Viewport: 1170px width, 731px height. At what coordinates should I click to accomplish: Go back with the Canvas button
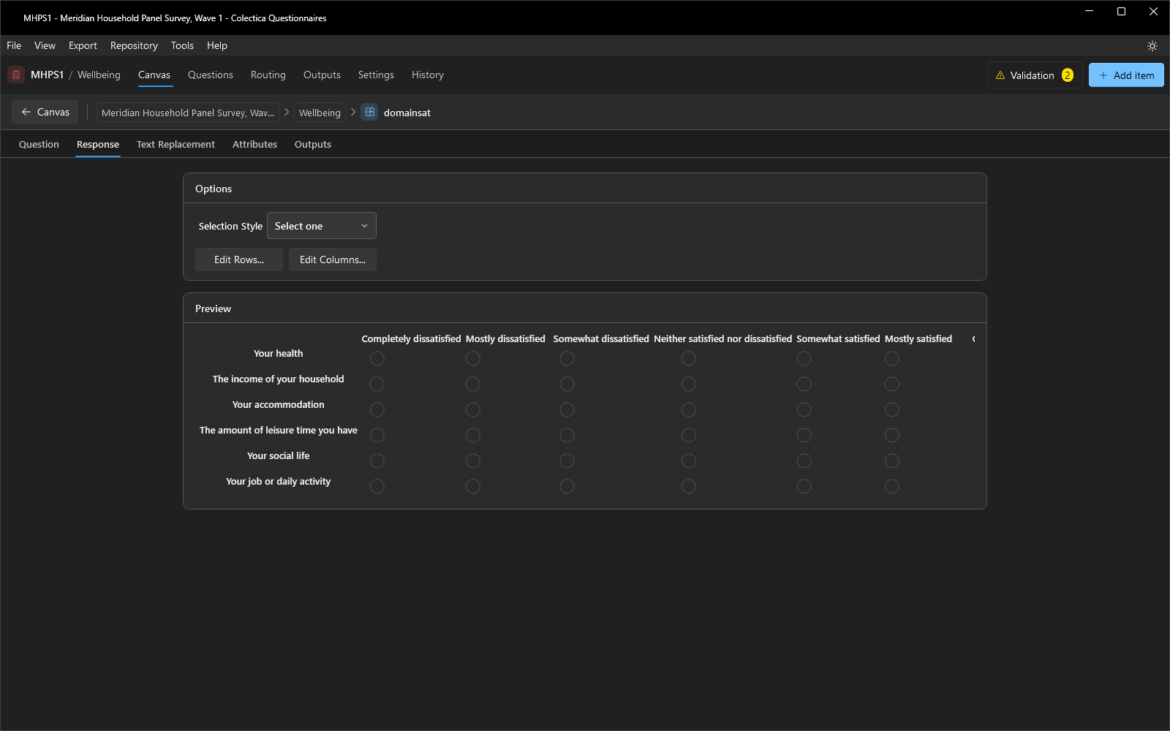pyautogui.click(x=45, y=112)
